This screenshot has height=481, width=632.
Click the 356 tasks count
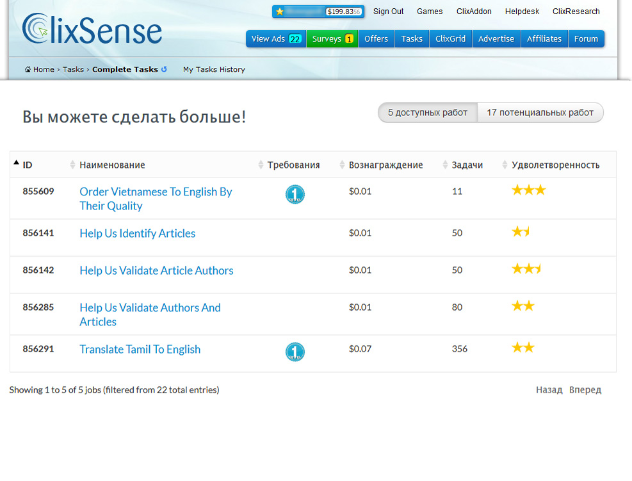tap(460, 349)
